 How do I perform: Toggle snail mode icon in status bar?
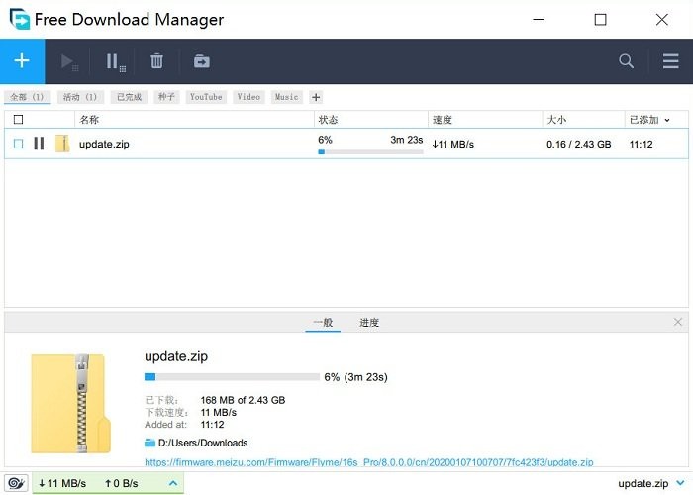pyautogui.click(x=16, y=483)
